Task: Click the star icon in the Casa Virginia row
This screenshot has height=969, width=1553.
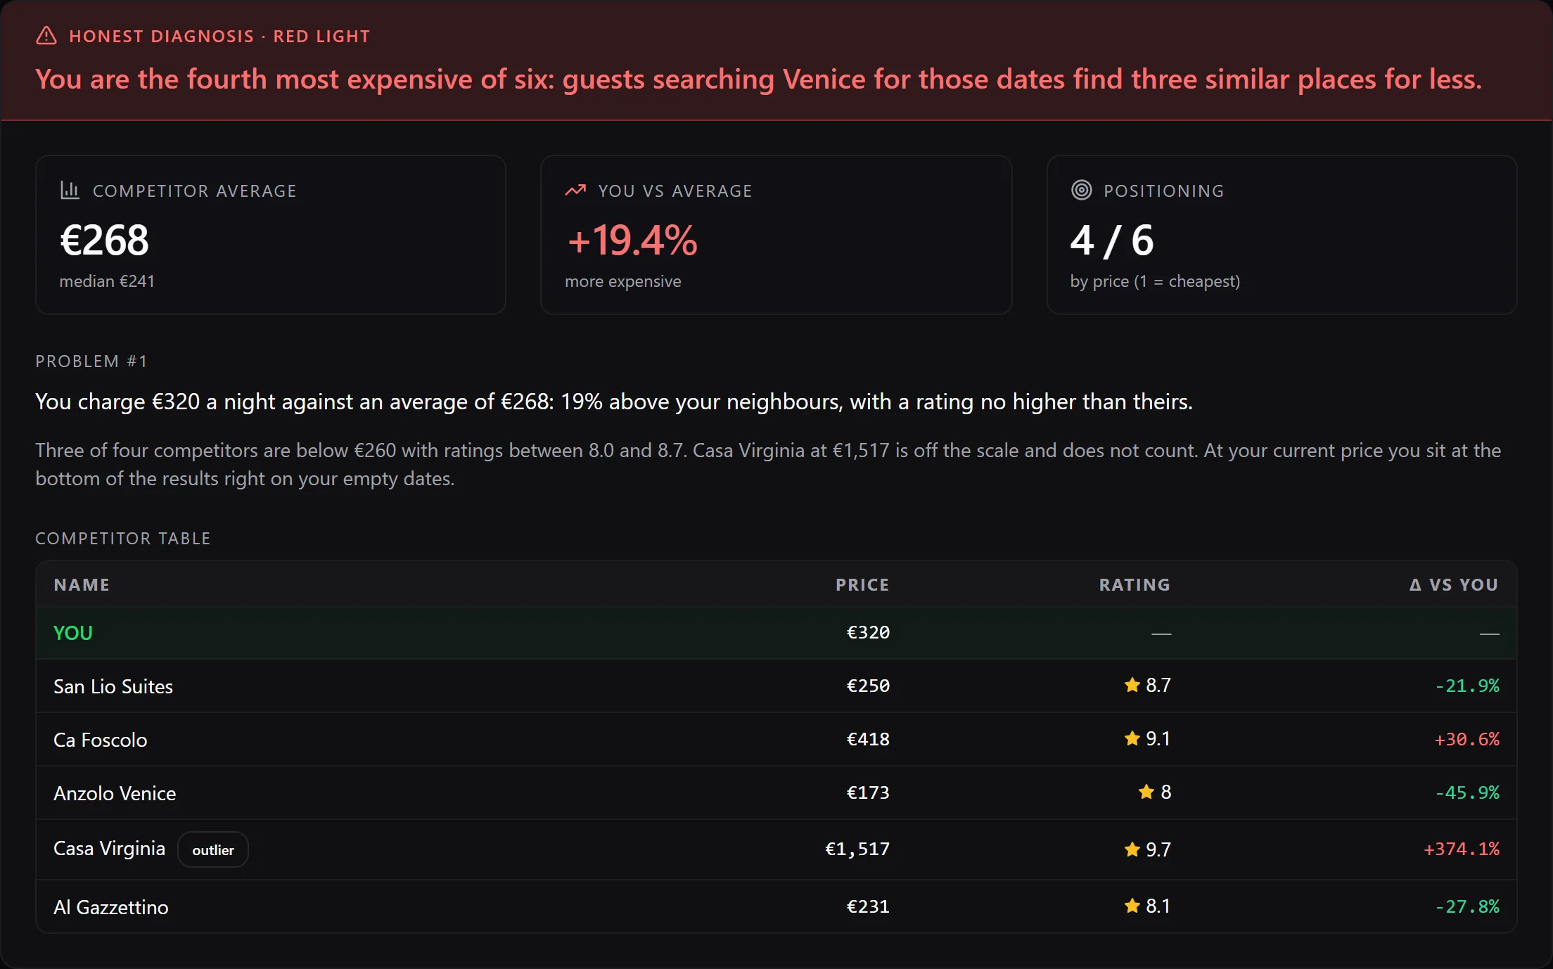Action: (1132, 849)
